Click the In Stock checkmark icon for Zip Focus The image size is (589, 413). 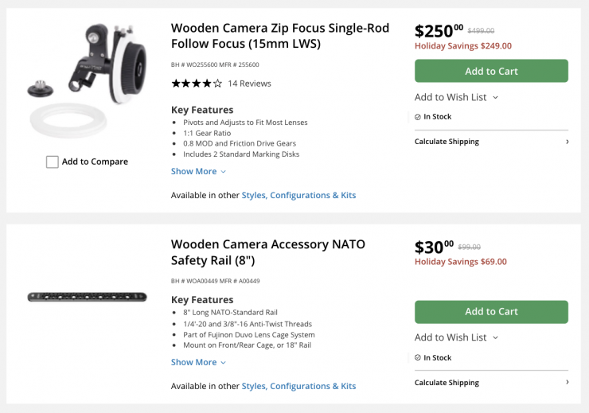point(418,117)
